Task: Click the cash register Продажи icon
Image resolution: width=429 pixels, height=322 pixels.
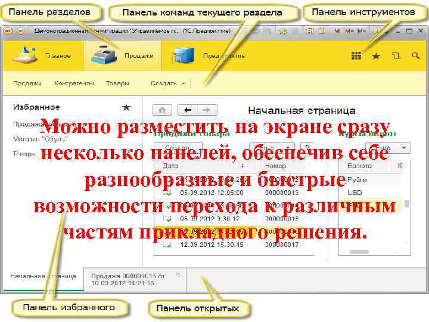Action: [104, 55]
